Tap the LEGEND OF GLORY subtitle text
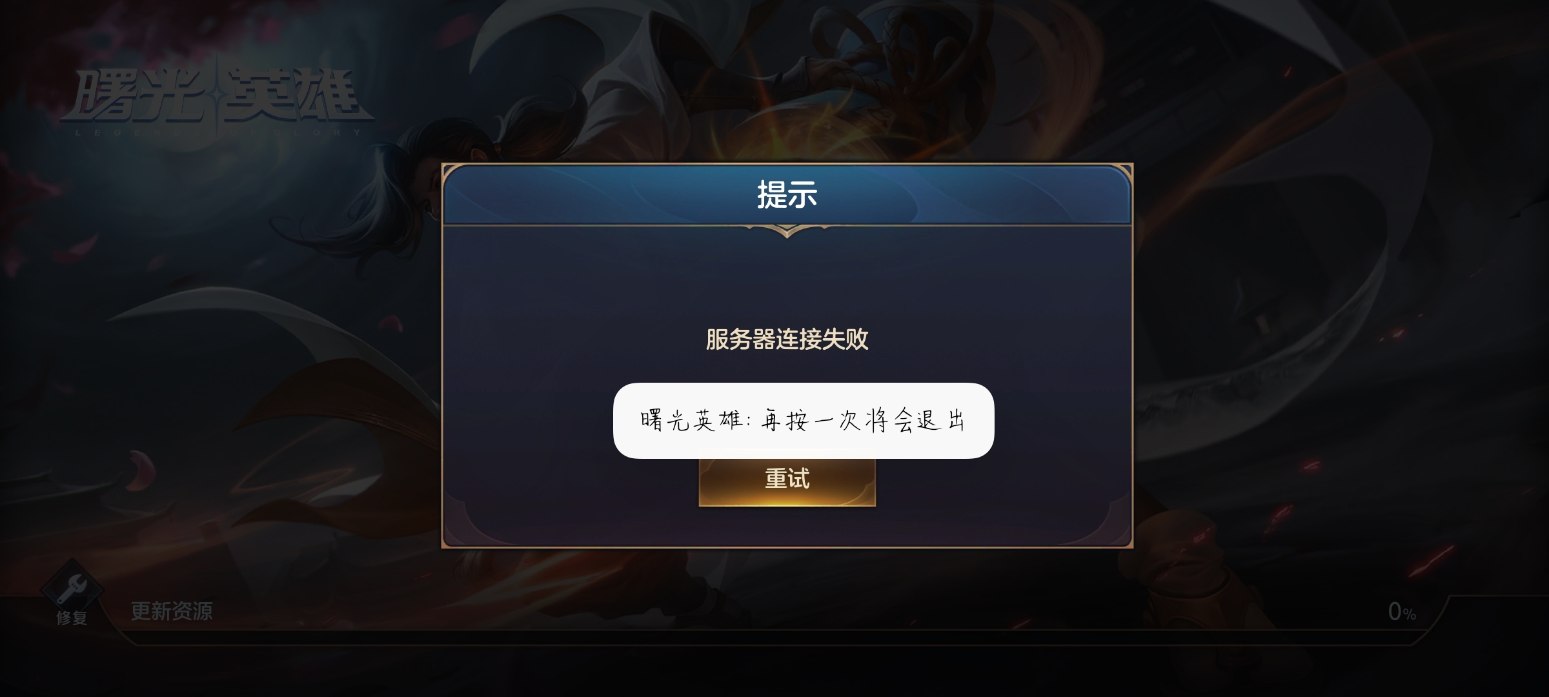 pyautogui.click(x=218, y=132)
